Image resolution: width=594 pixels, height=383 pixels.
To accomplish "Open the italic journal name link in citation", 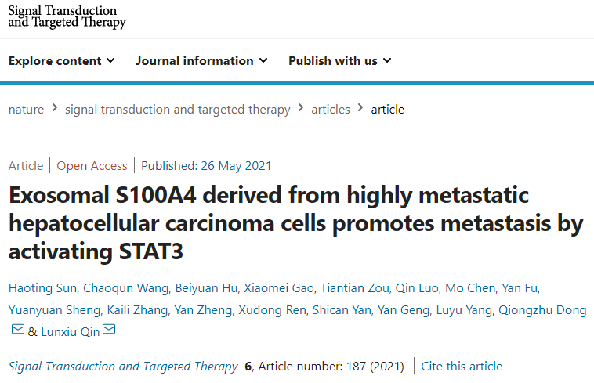I will click(123, 367).
